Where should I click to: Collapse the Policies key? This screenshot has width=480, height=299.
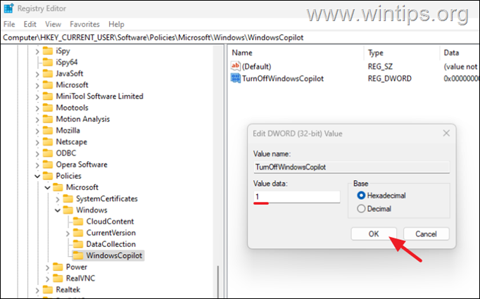pyautogui.click(x=37, y=177)
